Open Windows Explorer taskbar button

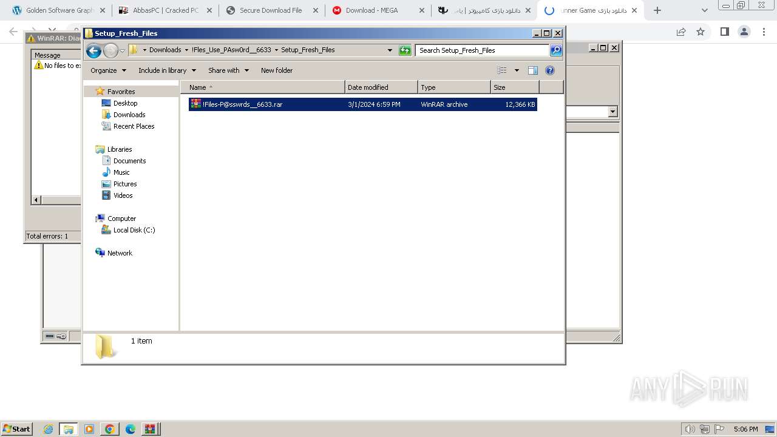pos(69,429)
